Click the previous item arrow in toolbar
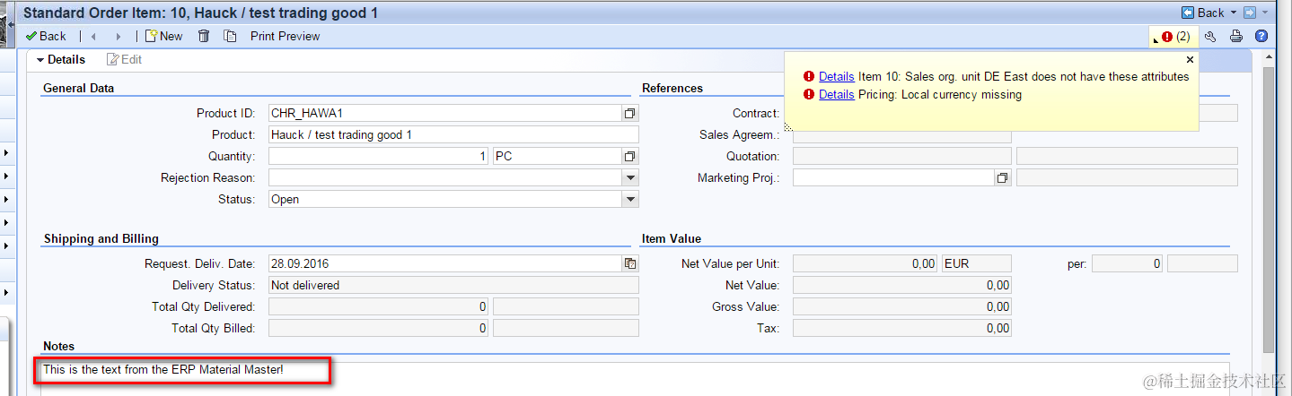This screenshot has height=396, width=1292. click(93, 37)
